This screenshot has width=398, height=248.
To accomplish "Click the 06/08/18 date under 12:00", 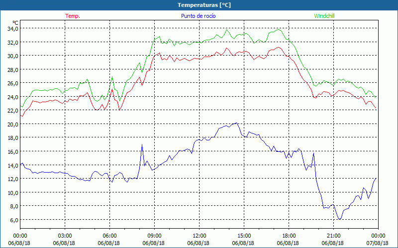I will pyautogui.click(x=198, y=243).
